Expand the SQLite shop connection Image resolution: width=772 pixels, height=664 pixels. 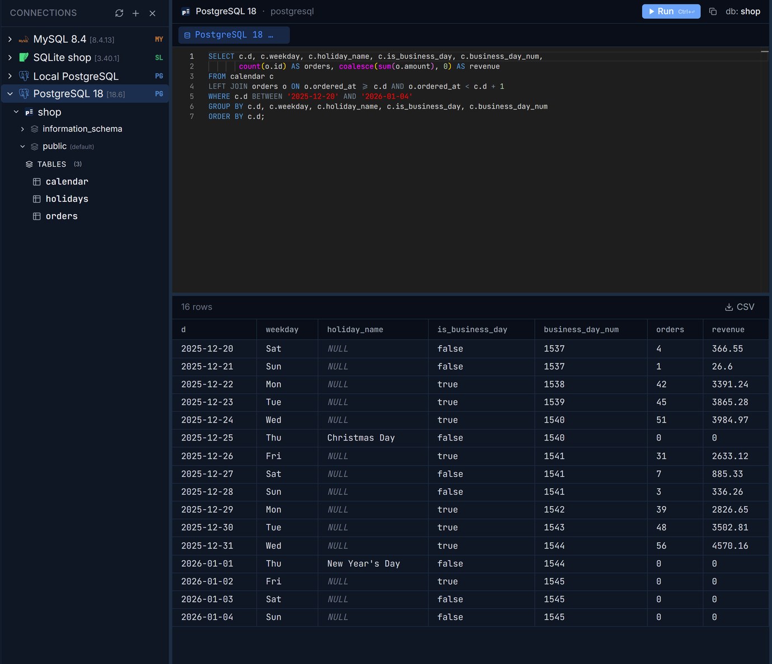click(x=10, y=58)
